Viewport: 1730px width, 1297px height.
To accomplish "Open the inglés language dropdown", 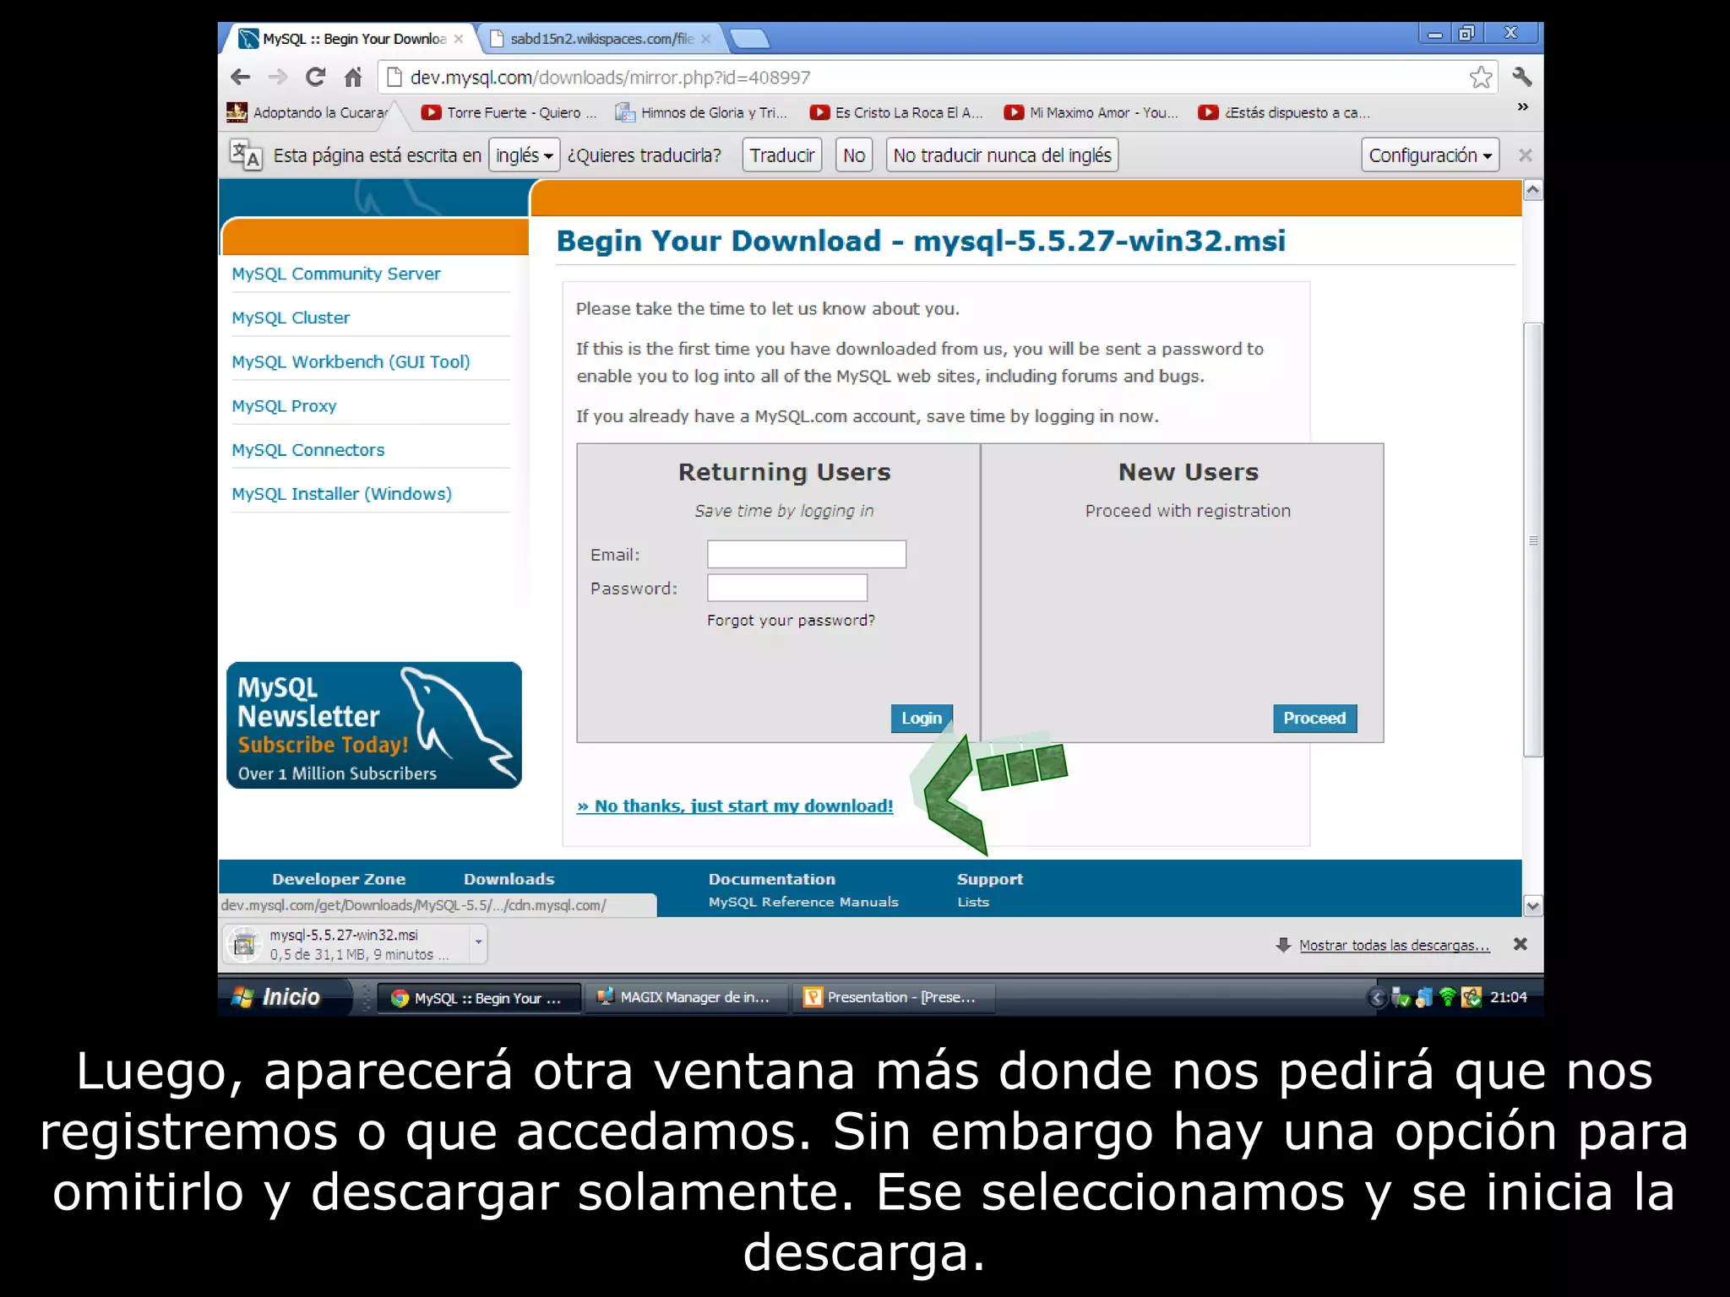I will point(524,155).
